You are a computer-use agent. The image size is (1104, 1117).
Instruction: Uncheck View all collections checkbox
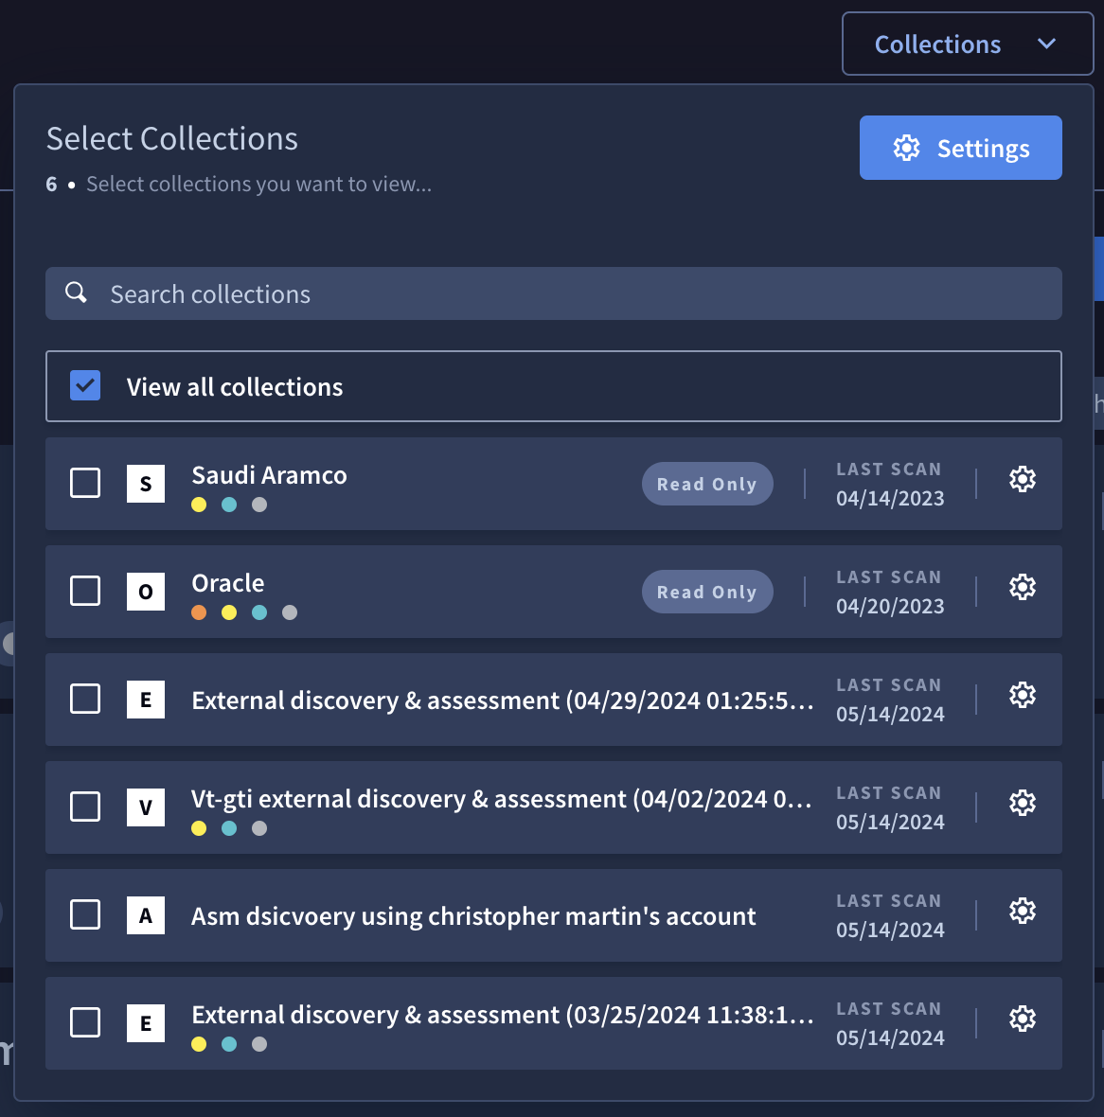click(85, 385)
